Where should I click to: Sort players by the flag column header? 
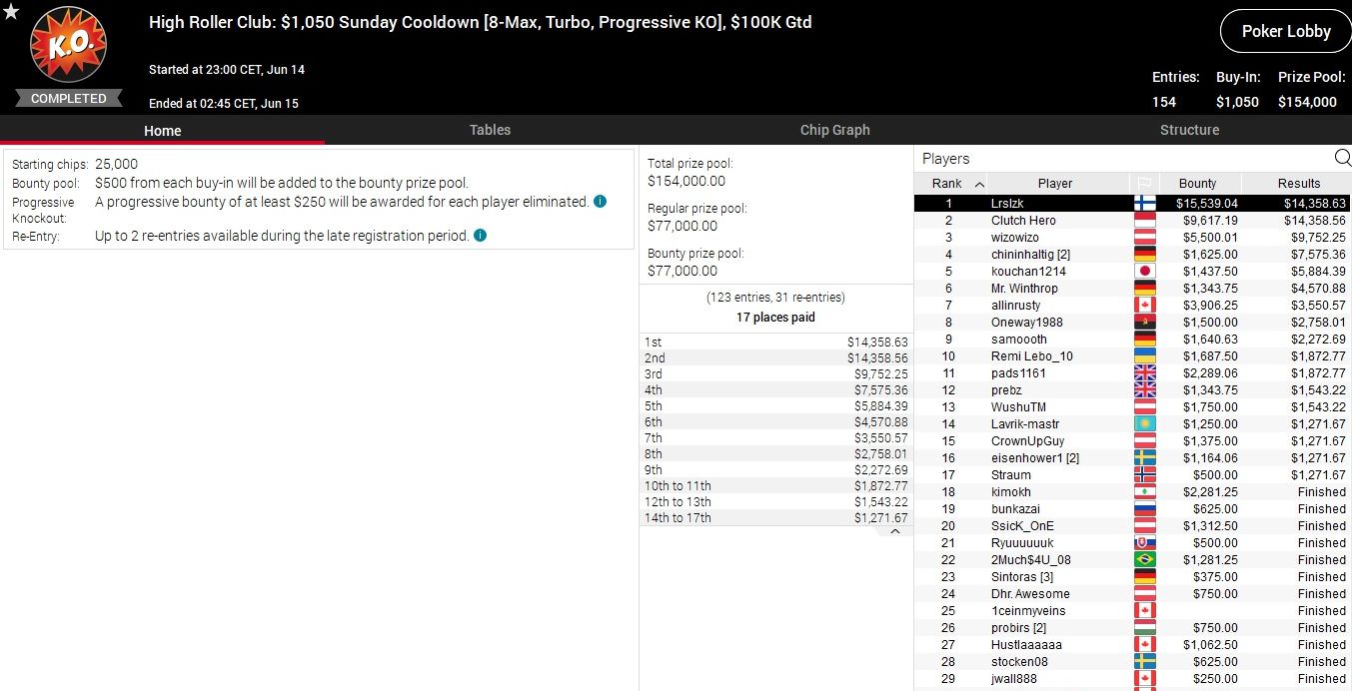(1144, 184)
